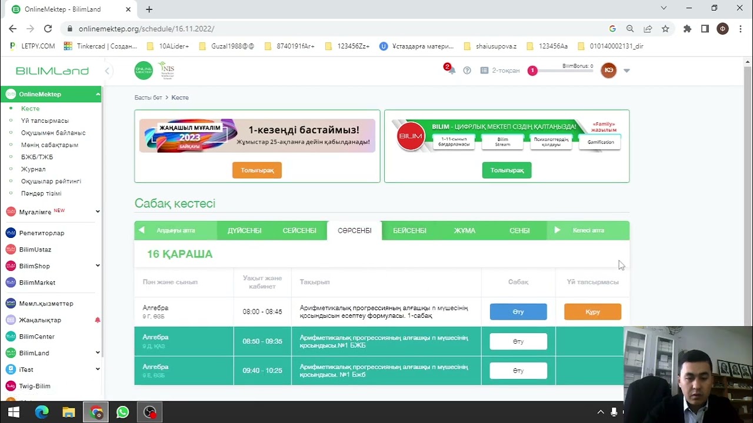
Task: Open Үй тапсырмасы in the sidebar
Action: coord(45,120)
